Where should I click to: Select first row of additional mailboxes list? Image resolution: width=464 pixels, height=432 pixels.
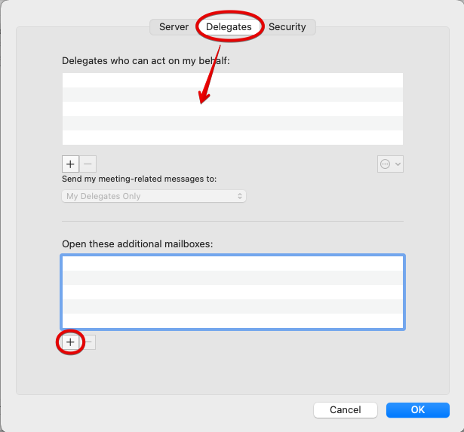tap(232, 264)
